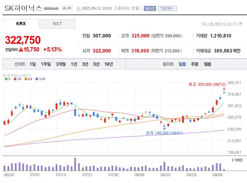The width and height of the screenshot is (247, 183).
Task: Click the red 20-day average swatch
Action: coord(15,79)
